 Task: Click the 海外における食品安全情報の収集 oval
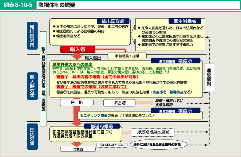point(158,144)
